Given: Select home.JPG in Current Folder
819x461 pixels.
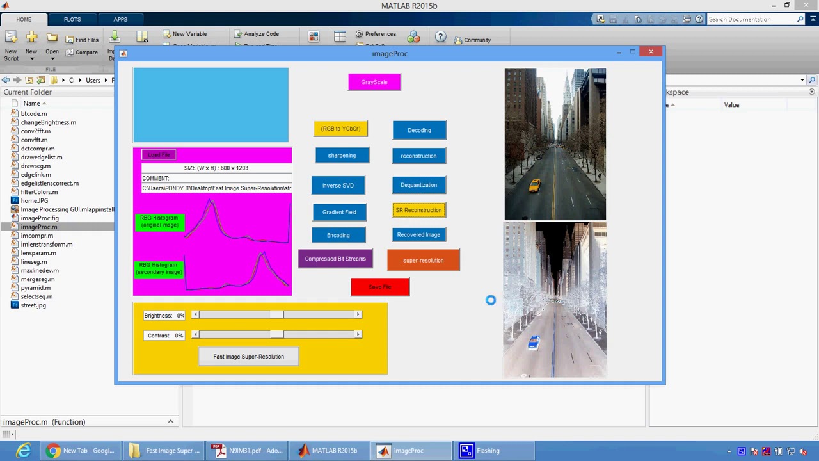Looking at the screenshot, I should point(35,201).
